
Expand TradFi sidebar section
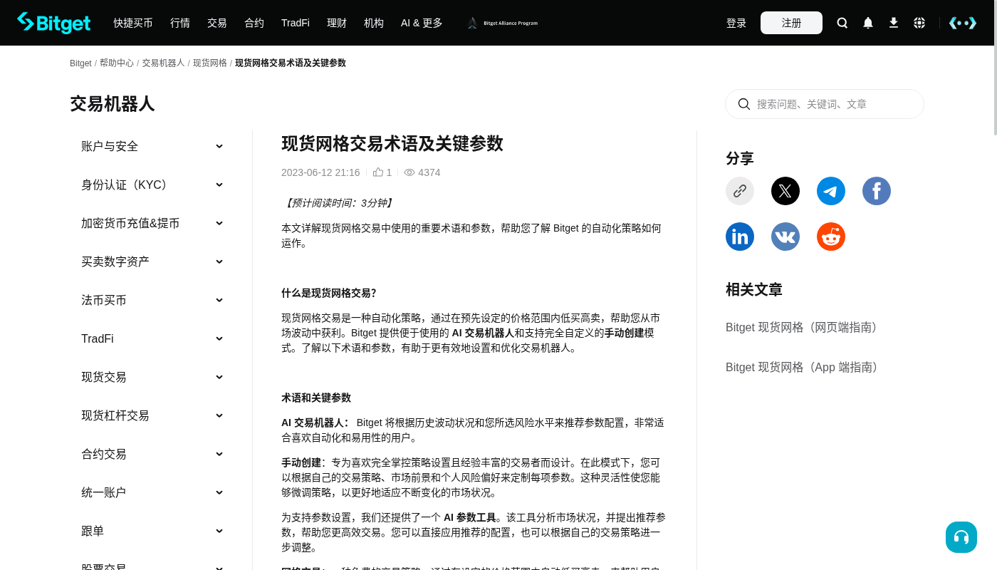(x=152, y=338)
